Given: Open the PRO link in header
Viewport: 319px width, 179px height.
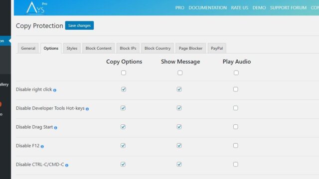Looking at the screenshot, I should (179, 8).
